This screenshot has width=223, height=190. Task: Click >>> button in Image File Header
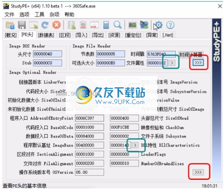coord(198,63)
